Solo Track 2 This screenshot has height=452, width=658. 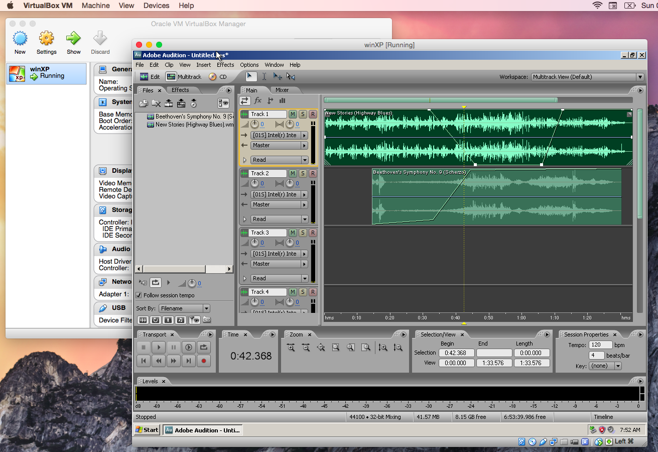pyautogui.click(x=303, y=174)
